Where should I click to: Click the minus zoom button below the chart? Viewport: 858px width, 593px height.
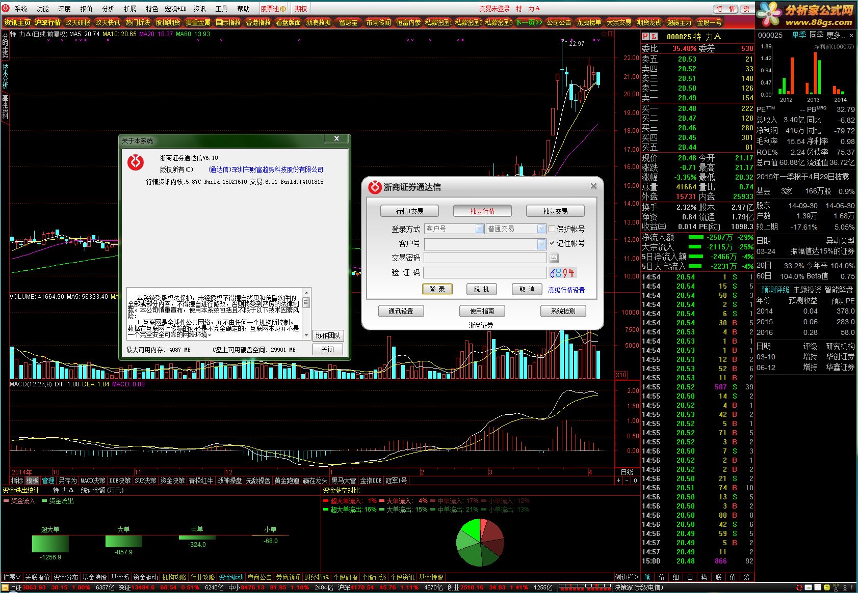tap(627, 481)
